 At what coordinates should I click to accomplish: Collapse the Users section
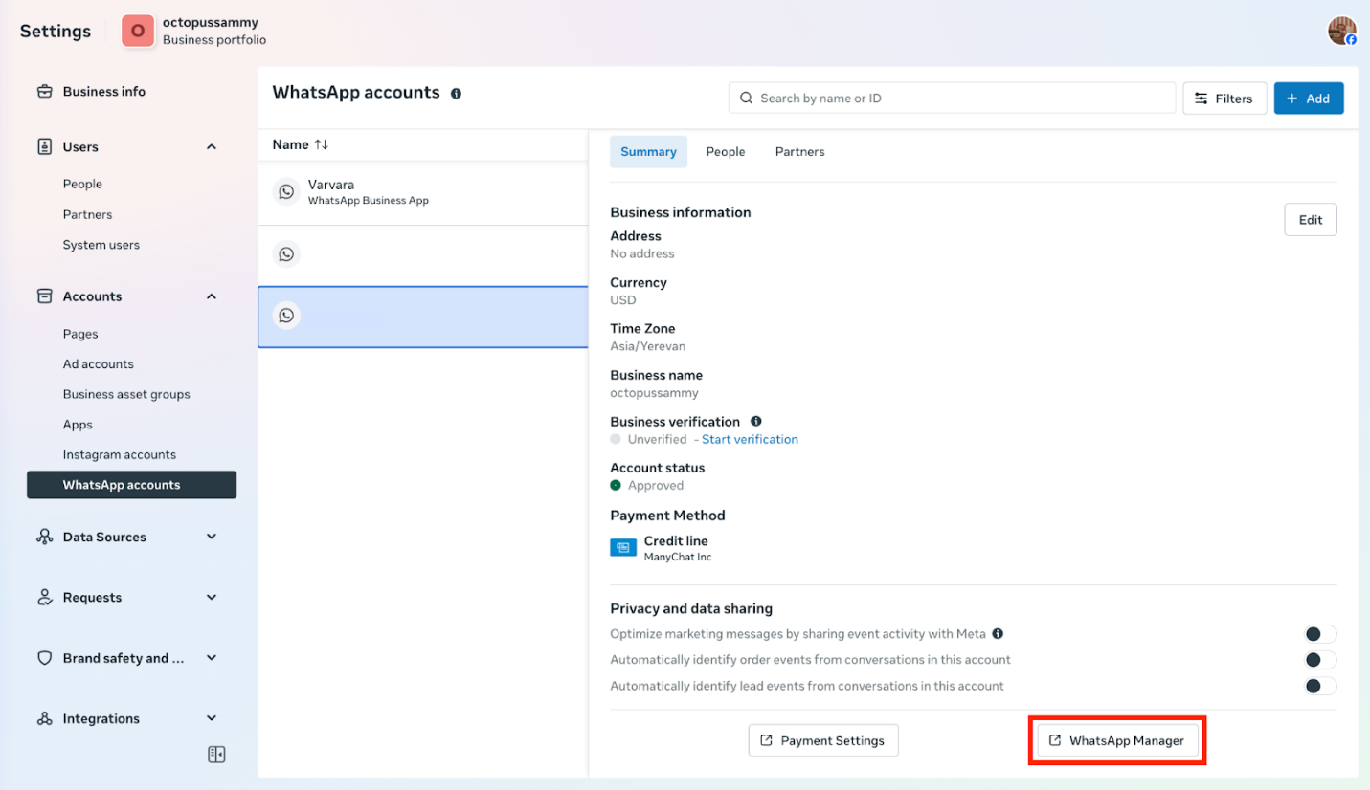click(x=212, y=146)
